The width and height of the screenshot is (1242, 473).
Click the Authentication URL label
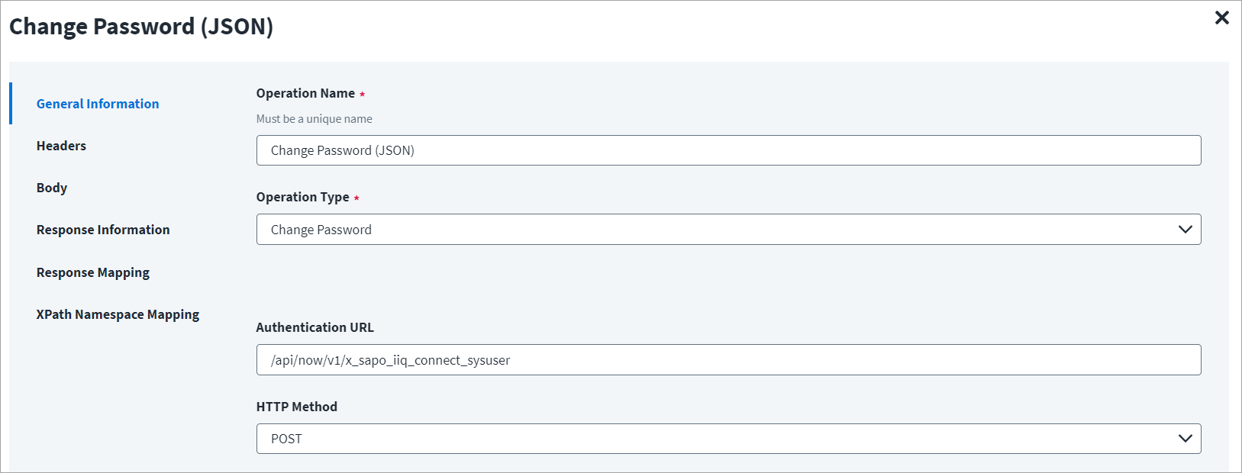tap(315, 327)
